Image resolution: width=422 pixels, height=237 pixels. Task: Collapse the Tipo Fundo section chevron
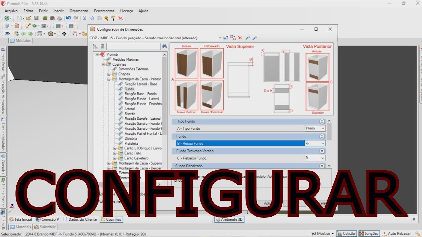[322, 121]
